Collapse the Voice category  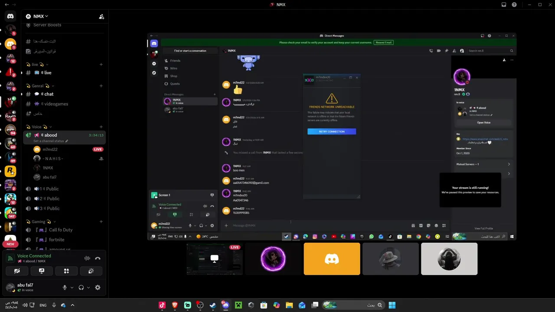pos(38,127)
